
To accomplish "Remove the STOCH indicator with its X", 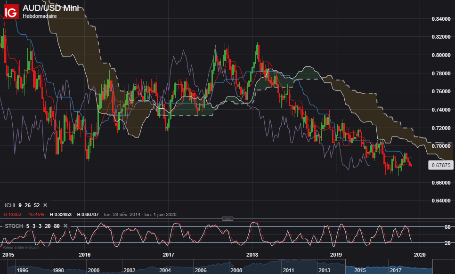I will [x=65, y=226].
